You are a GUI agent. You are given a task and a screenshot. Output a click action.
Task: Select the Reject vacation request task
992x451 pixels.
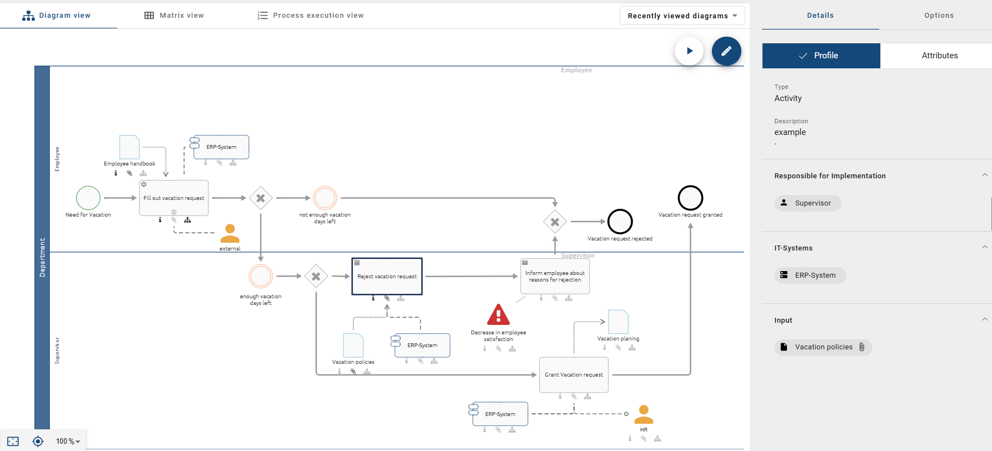387,276
